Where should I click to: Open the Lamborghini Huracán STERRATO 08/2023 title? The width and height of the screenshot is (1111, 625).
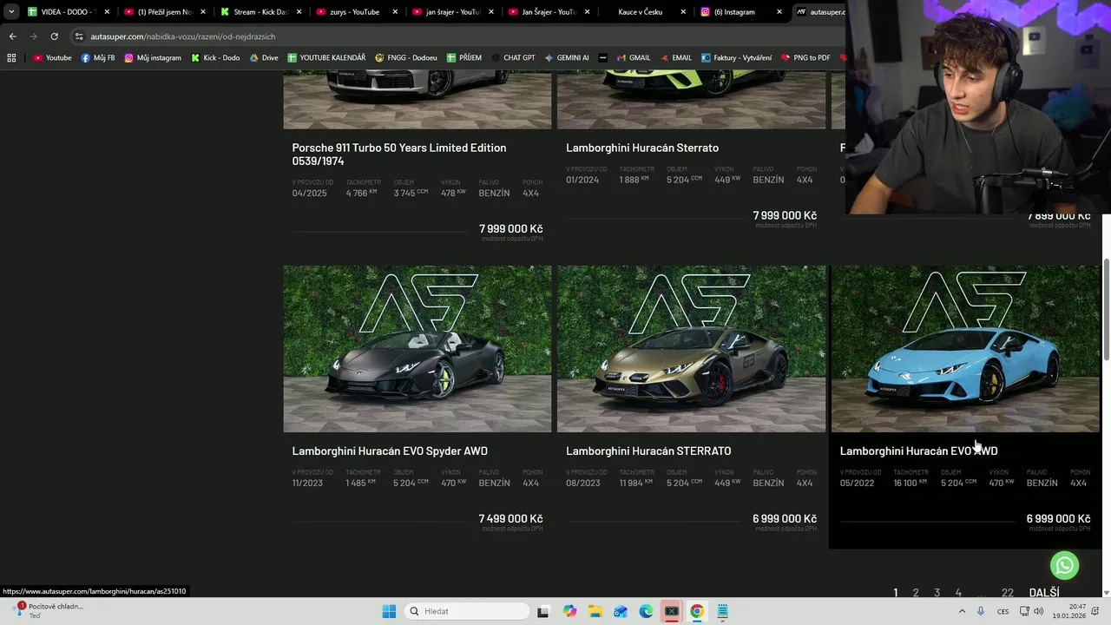point(648,451)
